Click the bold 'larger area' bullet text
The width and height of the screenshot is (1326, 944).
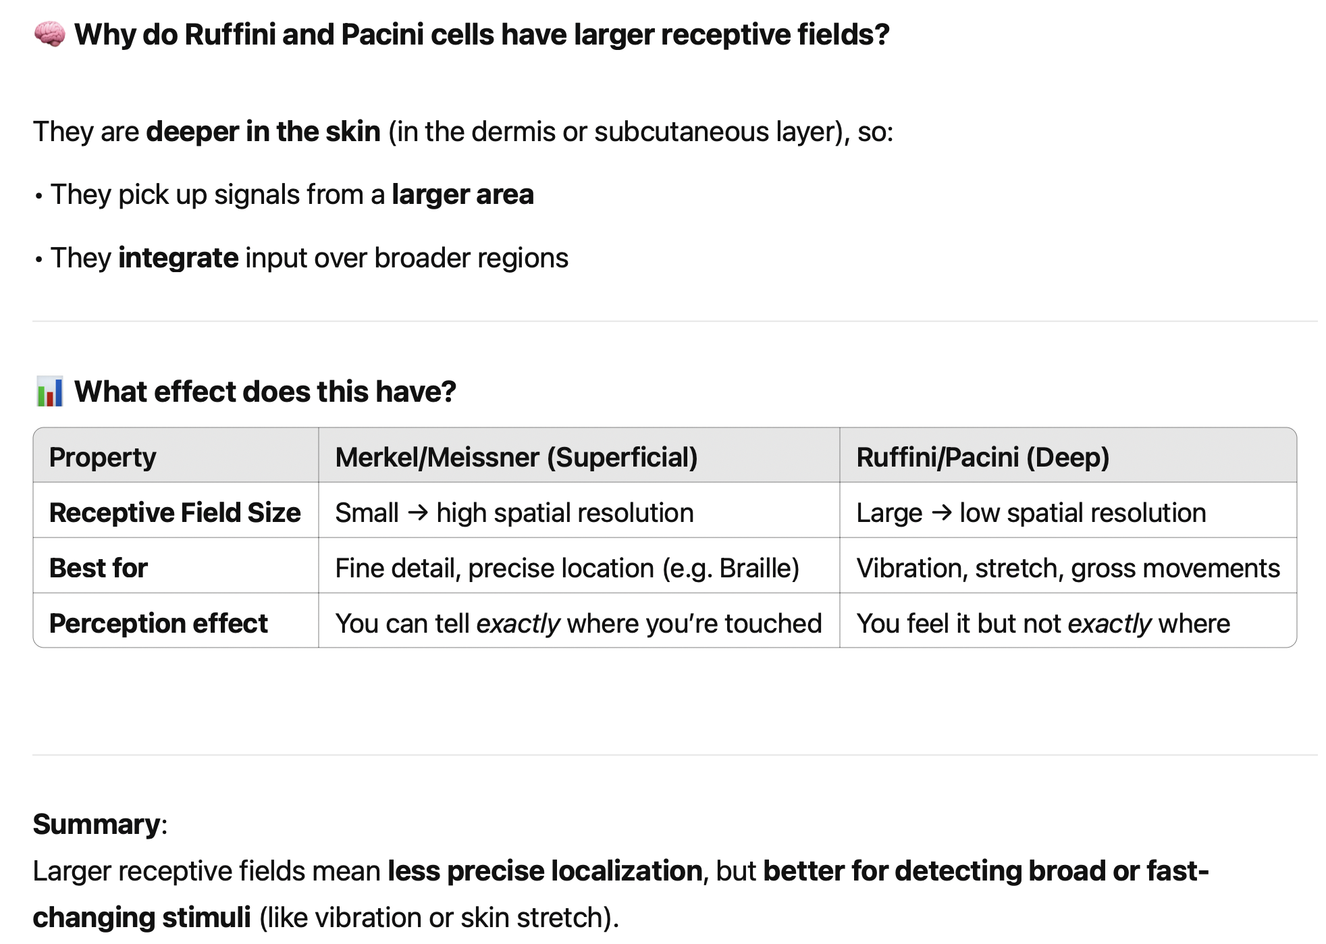tap(462, 194)
